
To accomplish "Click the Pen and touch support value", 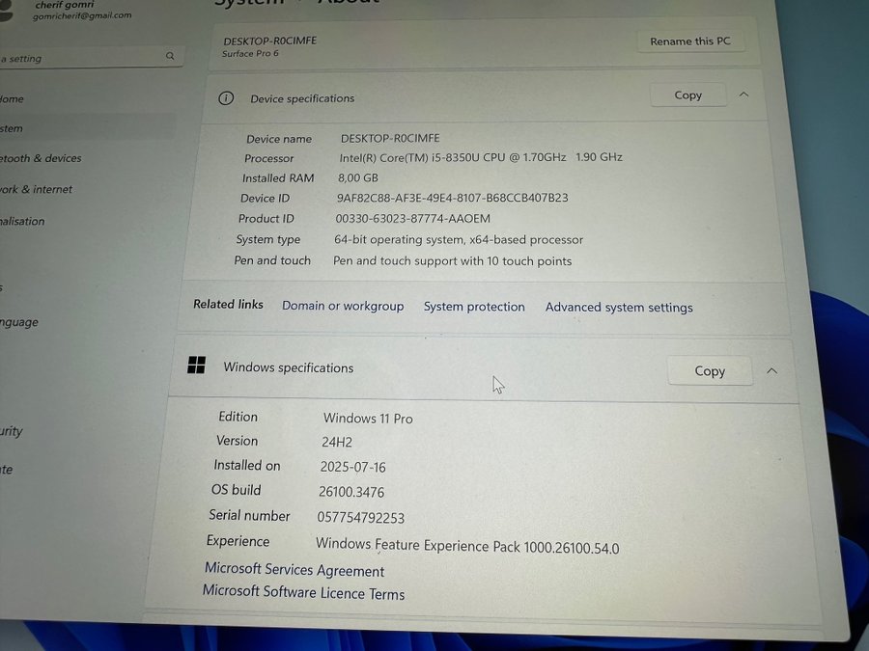I will tap(452, 260).
